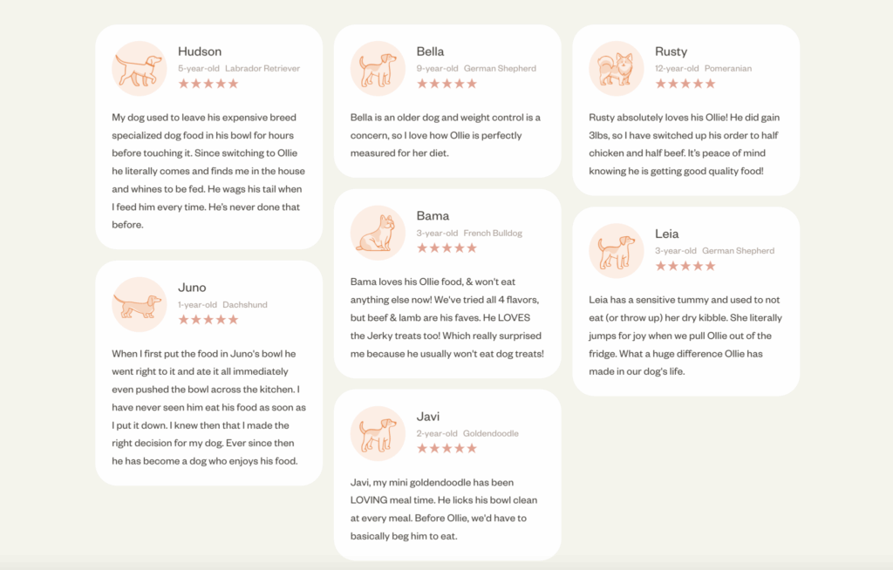Select the name heading Hudson

pyautogui.click(x=200, y=51)
